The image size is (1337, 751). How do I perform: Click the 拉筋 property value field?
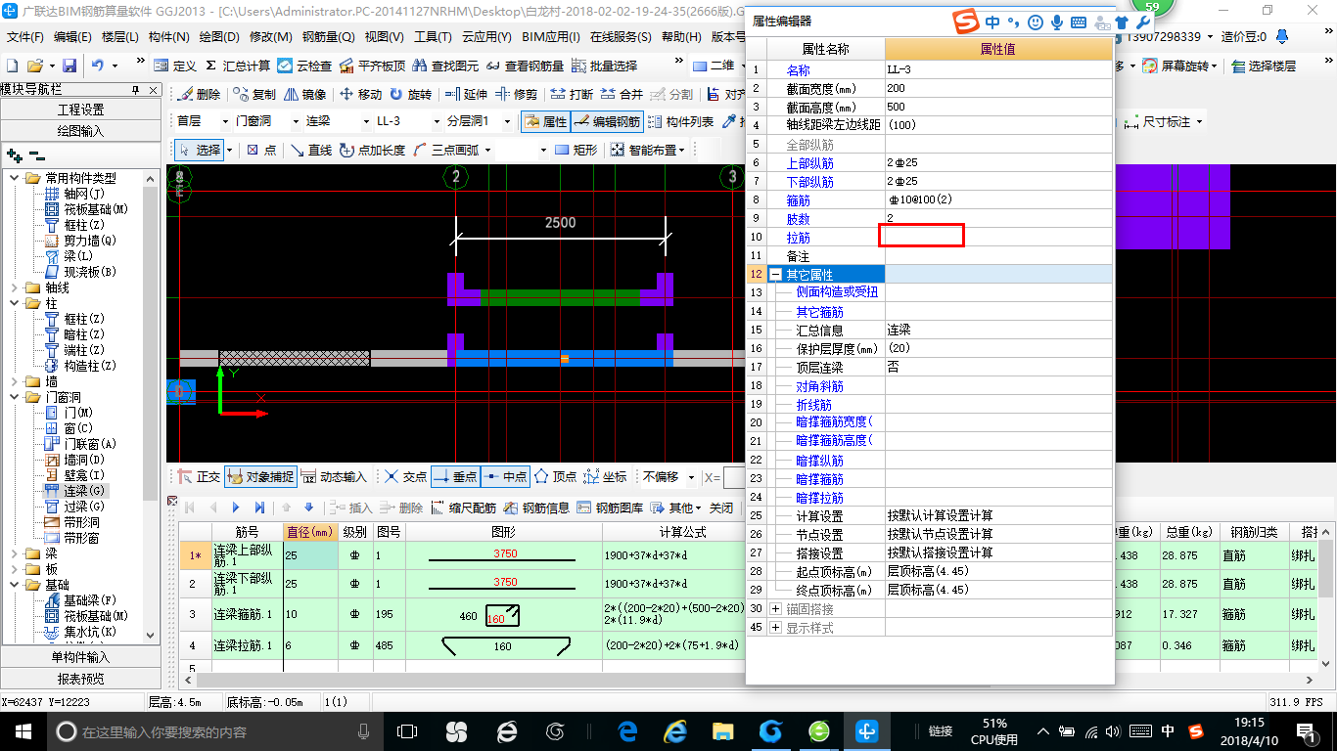[998, 238]
